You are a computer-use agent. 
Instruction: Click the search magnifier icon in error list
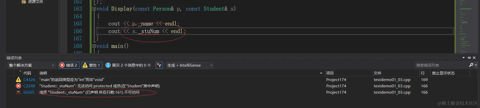pyautogui.click(x=471, y=65)
